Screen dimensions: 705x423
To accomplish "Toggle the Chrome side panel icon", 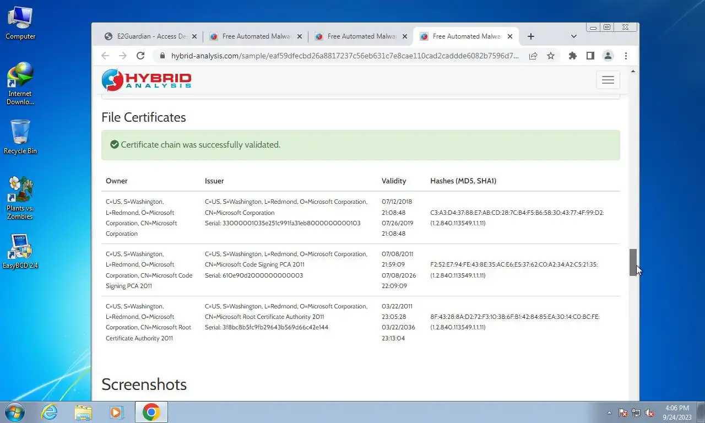I will coord(590,56).
